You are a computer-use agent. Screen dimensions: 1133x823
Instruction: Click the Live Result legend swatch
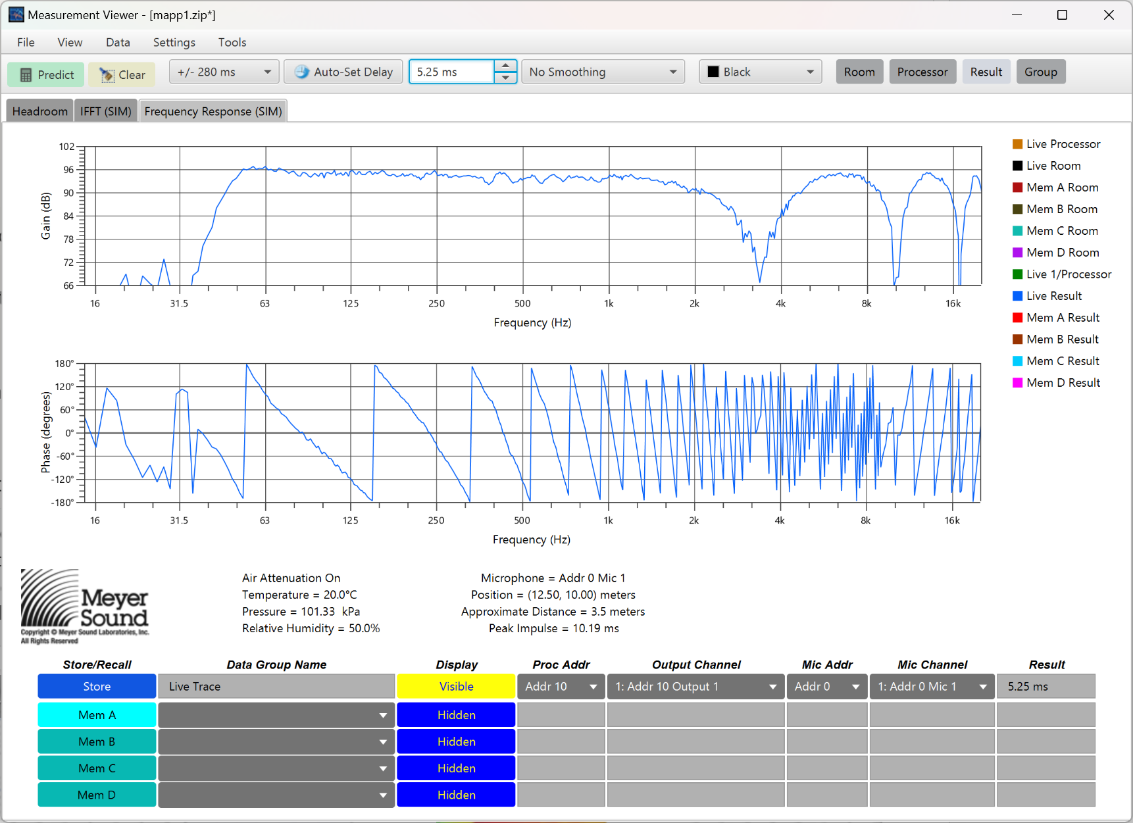[x=1017, y=296]
